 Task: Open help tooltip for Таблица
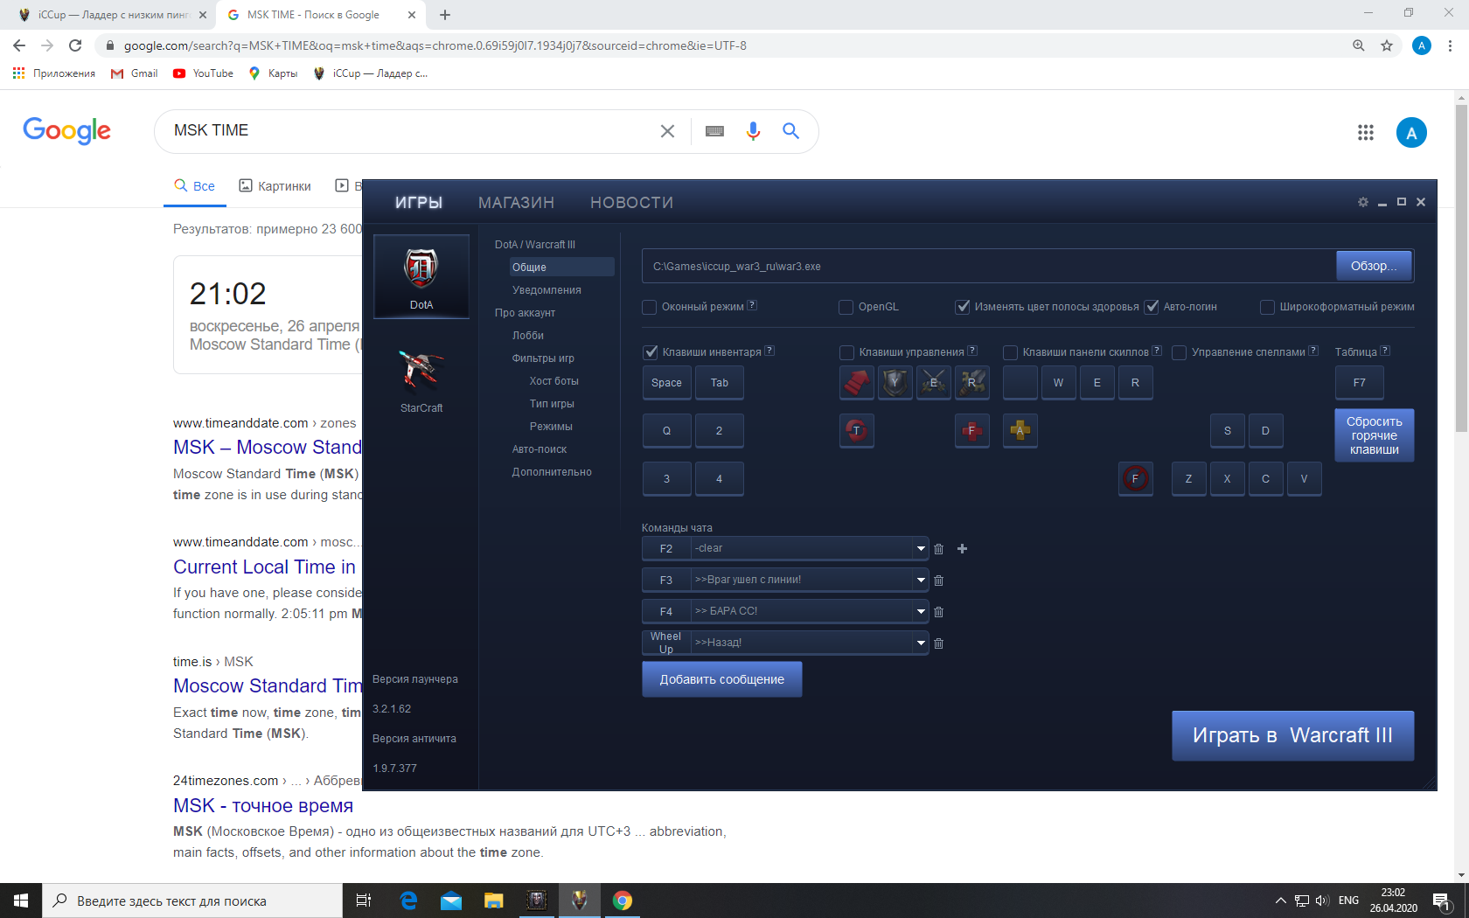pos(1385,351)
